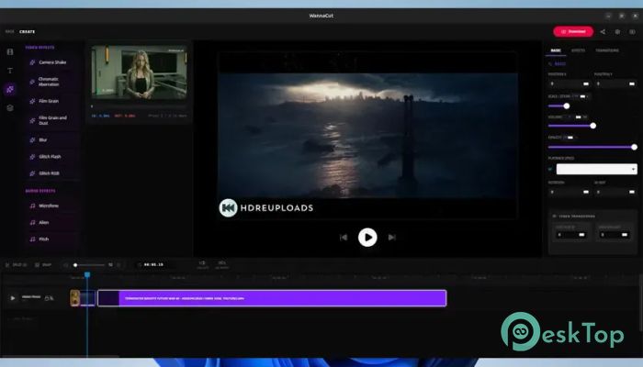
Task: Click the share icon beside Download
Action: 603,31
